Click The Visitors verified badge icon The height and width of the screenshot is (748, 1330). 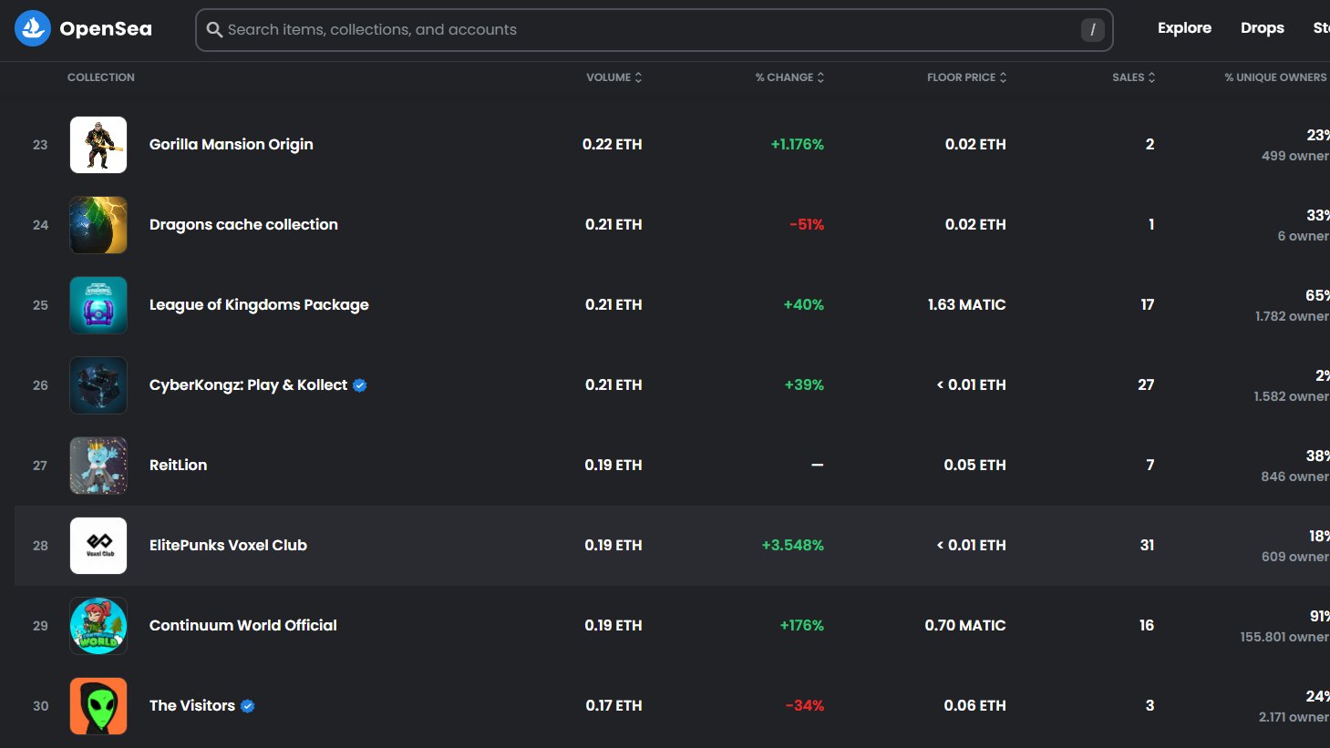[x=248, y=706]
